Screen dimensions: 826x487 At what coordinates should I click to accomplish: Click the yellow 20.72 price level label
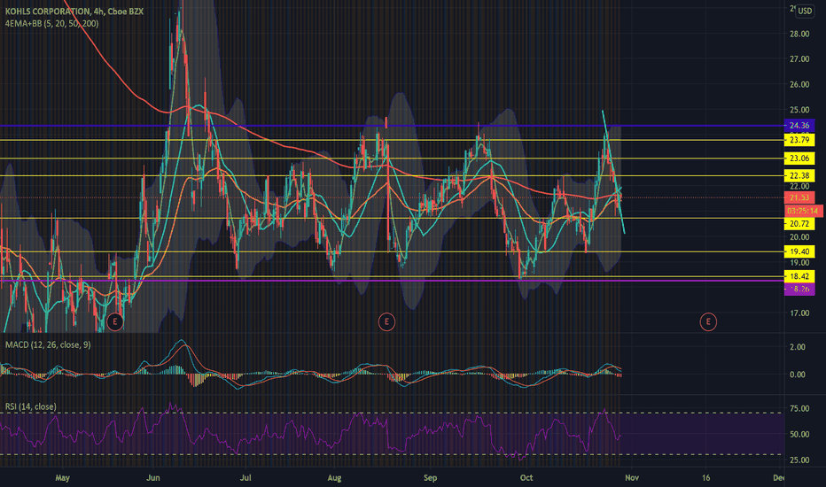(799, 224)
